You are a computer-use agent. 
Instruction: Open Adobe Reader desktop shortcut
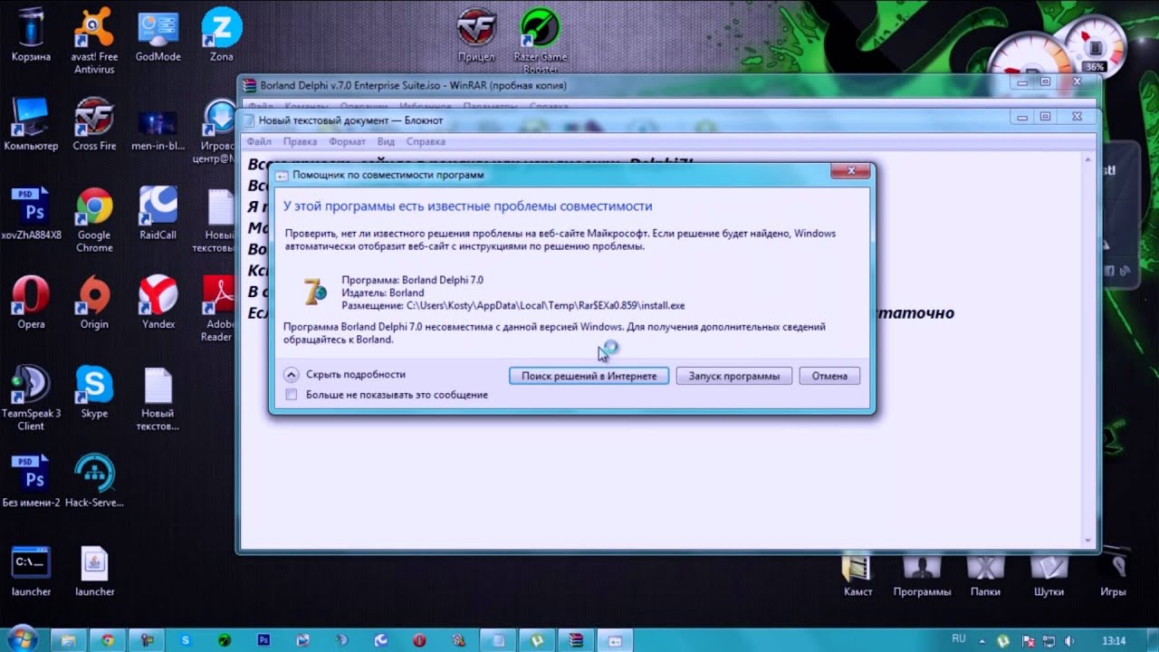coord(217,308)
